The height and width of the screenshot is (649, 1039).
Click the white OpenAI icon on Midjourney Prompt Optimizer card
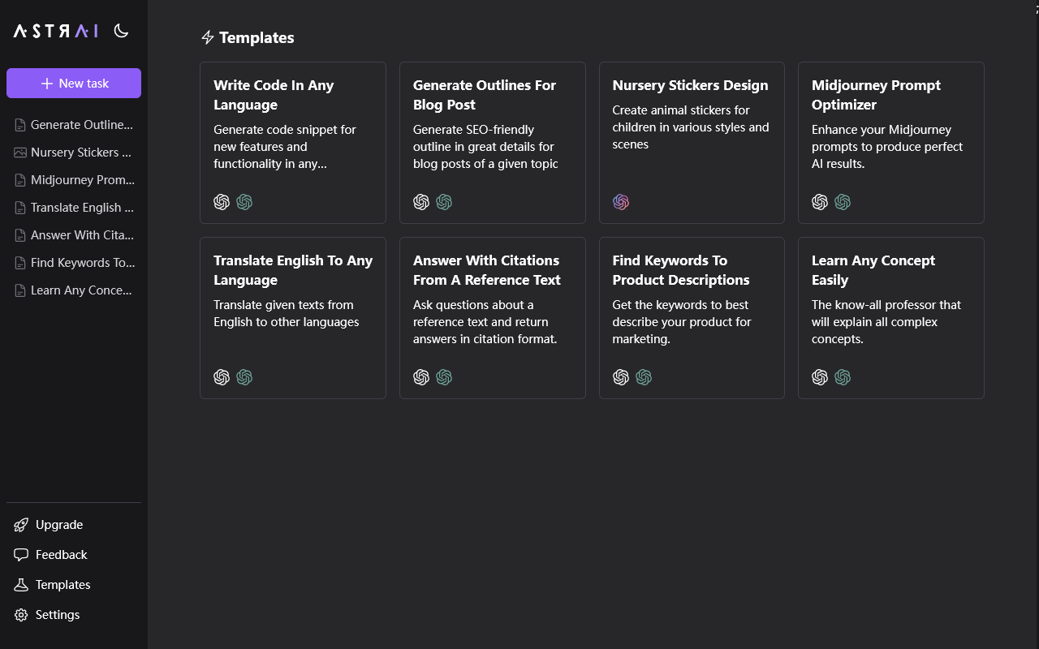coord(820,202)
